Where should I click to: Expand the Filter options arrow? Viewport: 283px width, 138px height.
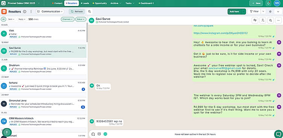pyautogui.click(x=263, y=11)
